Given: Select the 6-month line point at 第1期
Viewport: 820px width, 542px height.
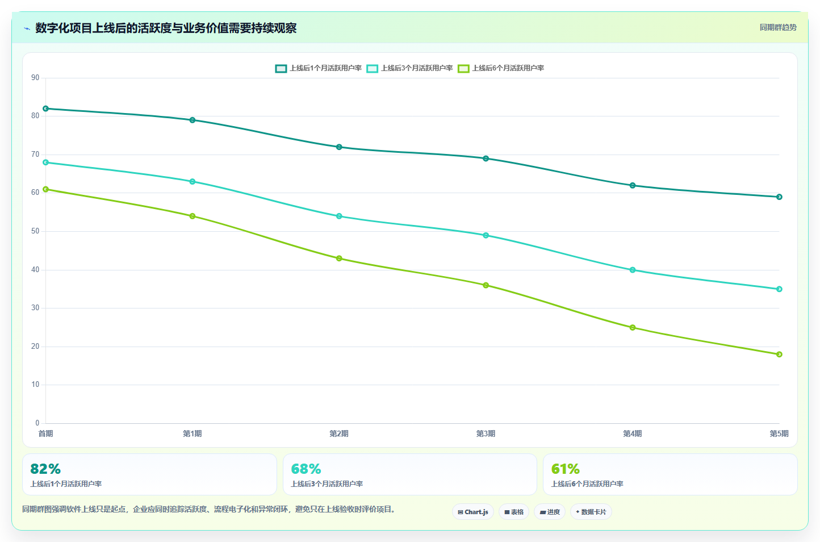Looking at the screenshot, I should (x=193, y=216).
